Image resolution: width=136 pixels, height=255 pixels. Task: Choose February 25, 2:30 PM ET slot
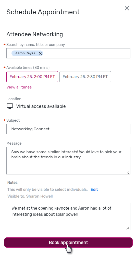[x=85, y=77]
